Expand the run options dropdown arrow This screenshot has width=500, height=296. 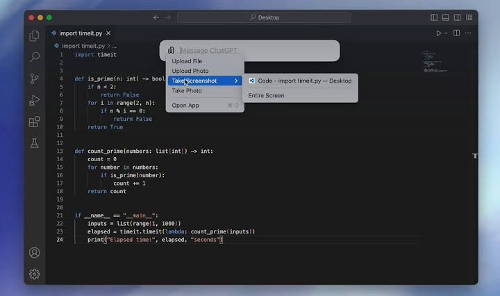click(446, 33)
